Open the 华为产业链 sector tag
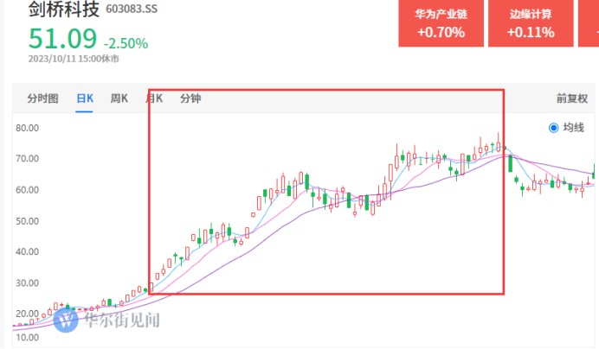This screenshot has width=599, height=349. pyautogui.click(x=441, y=23)
